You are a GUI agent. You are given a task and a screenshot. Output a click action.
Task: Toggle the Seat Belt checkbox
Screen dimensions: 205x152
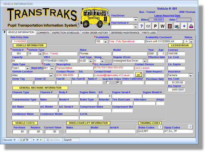click(107, 82)
